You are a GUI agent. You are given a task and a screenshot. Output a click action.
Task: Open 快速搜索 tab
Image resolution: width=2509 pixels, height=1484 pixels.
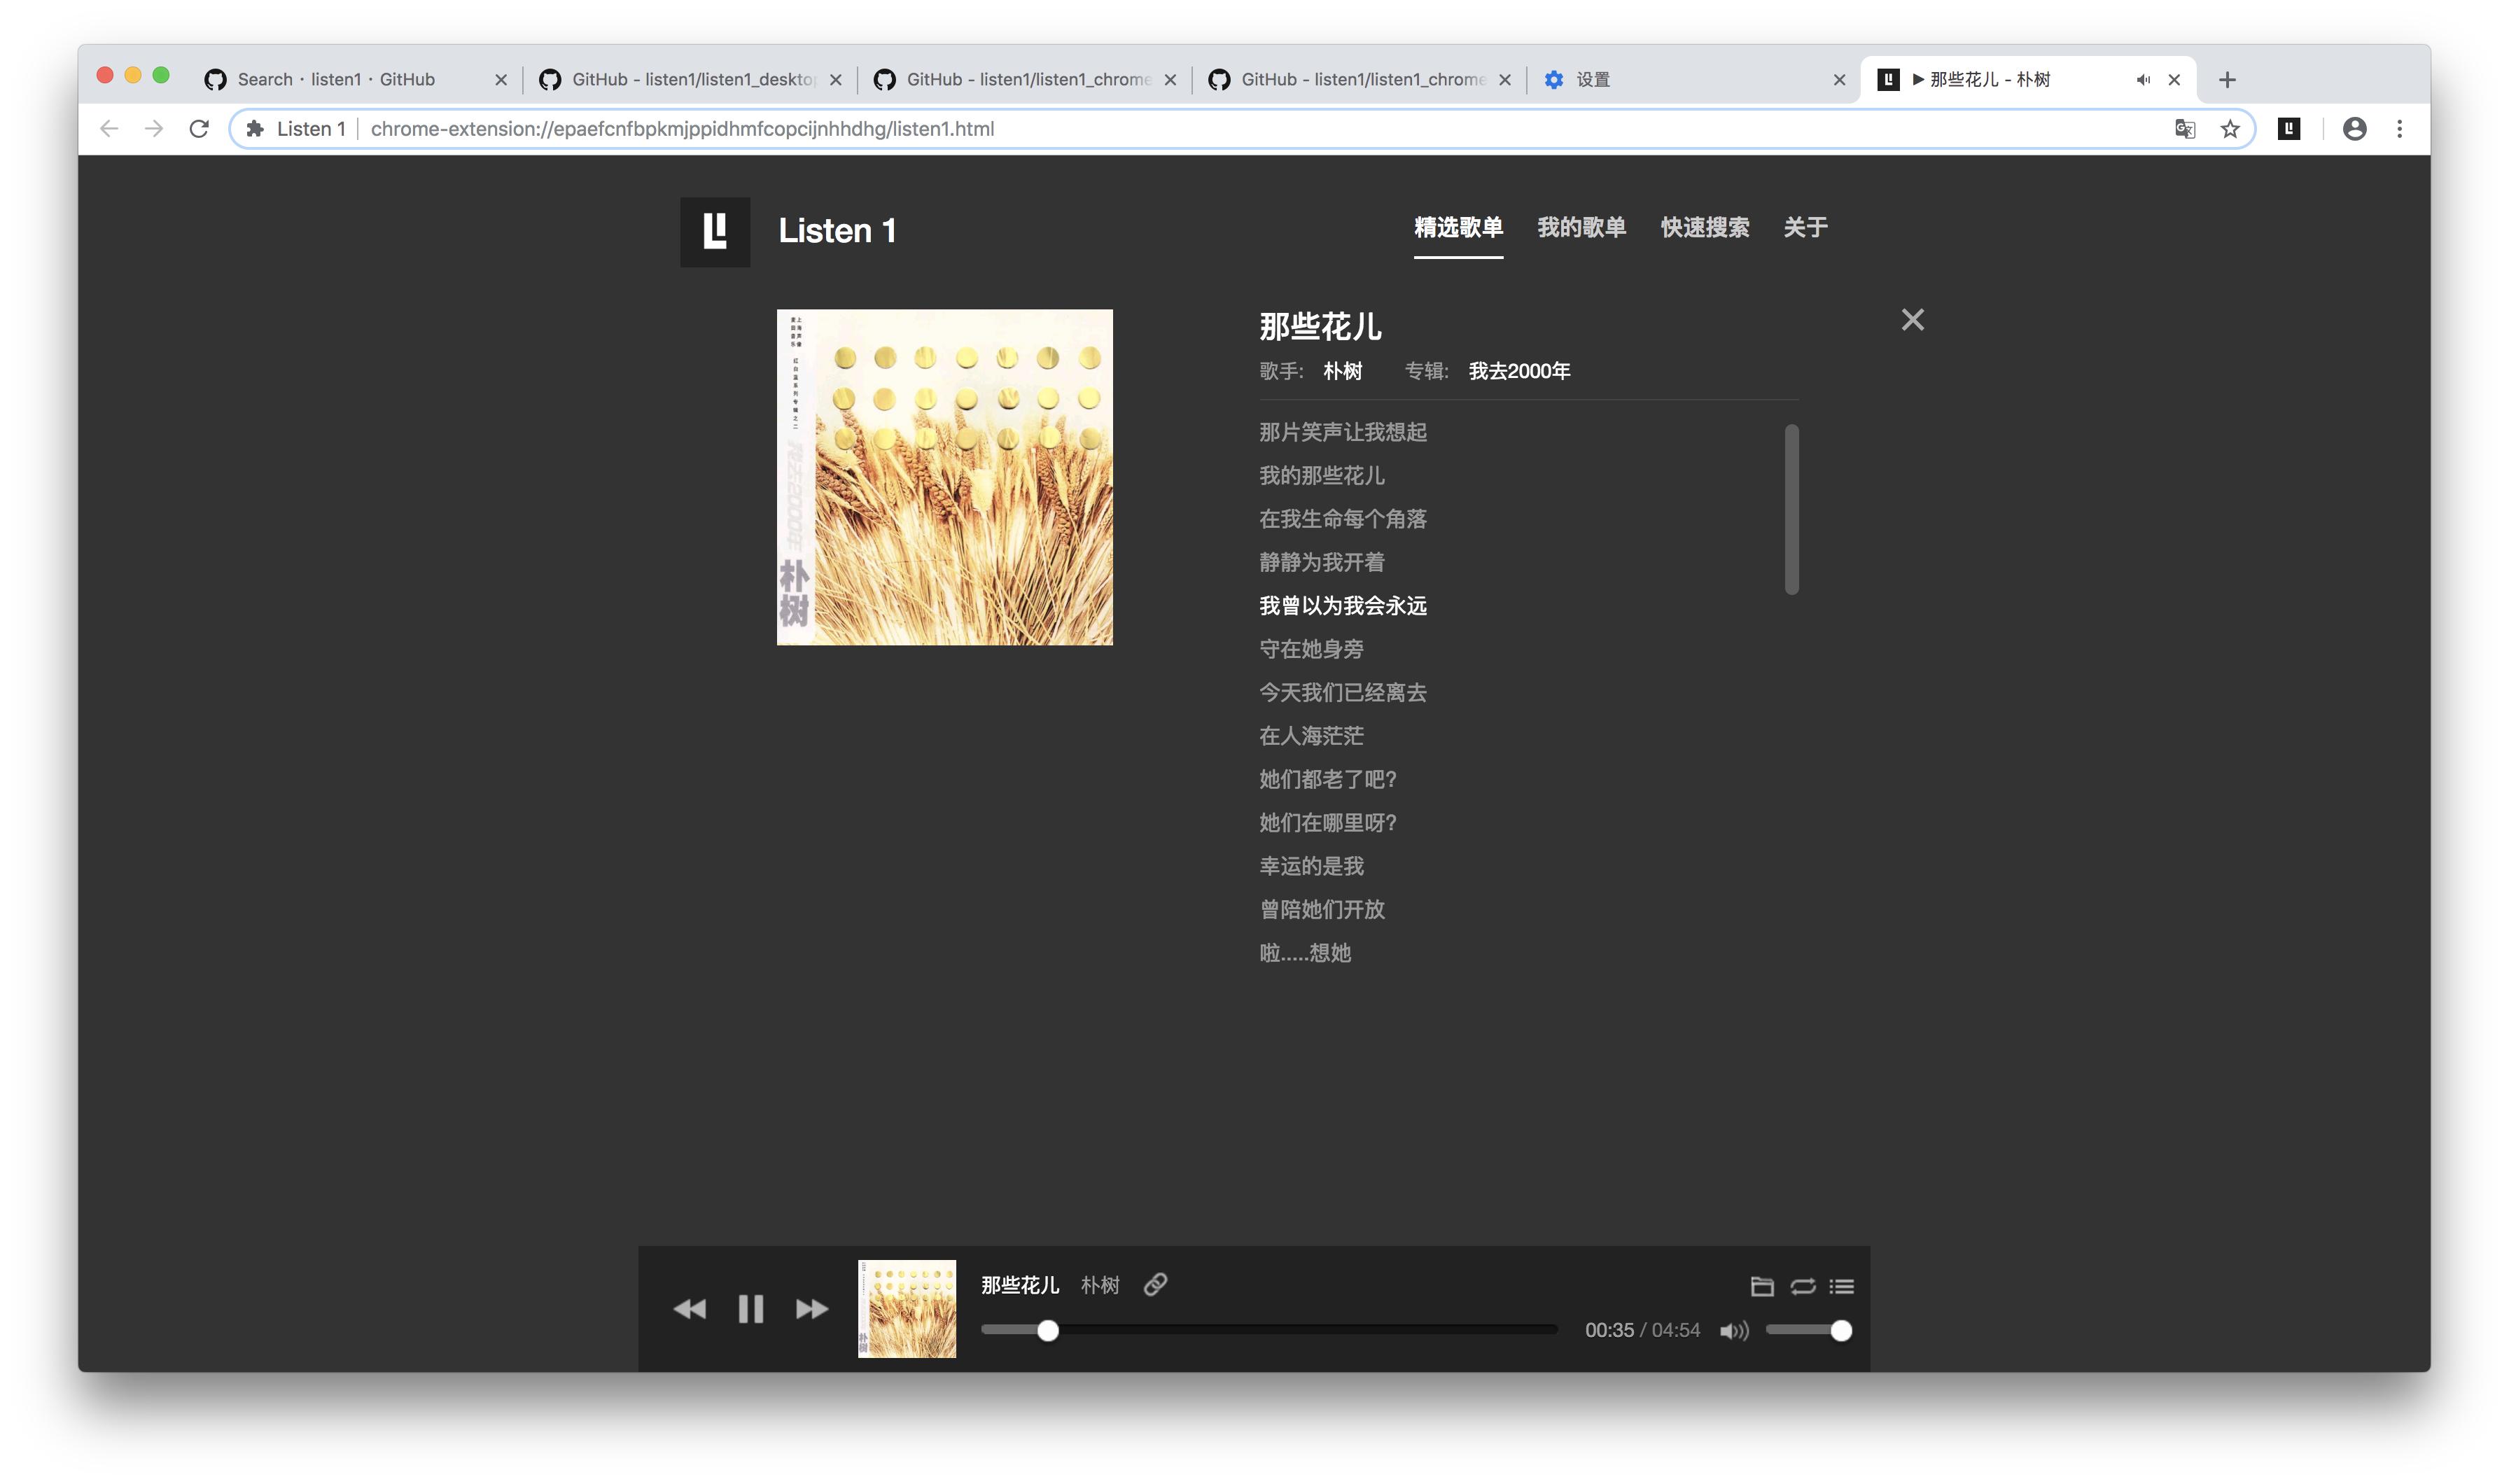pyautogui.click(x=1705, y=228)
